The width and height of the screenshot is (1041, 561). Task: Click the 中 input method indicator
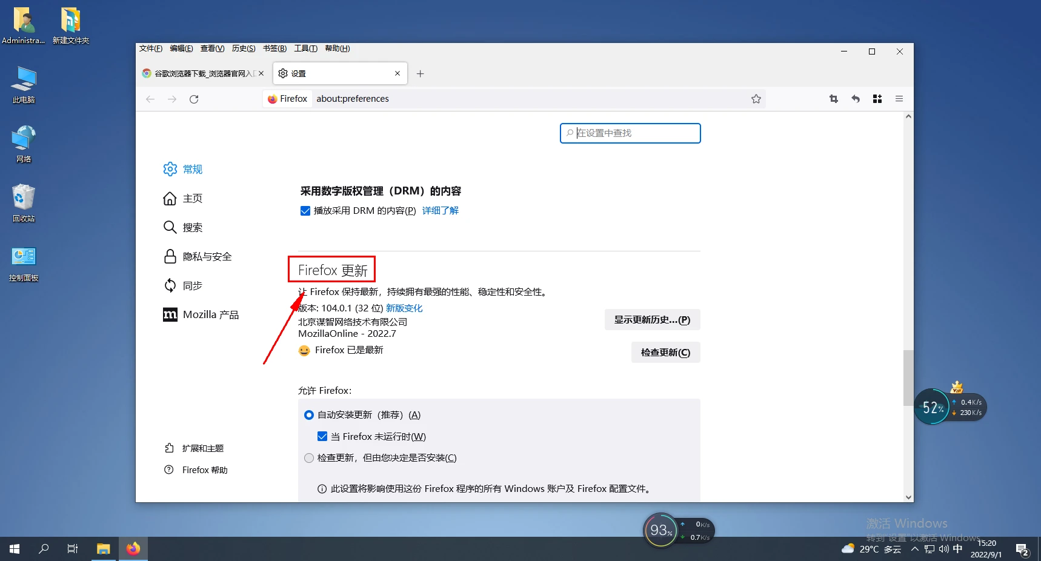[957, 549]
